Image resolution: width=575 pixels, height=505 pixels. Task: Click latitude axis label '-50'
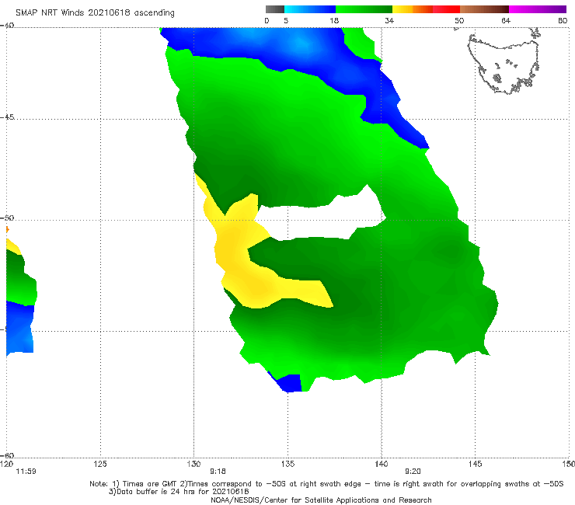7,218
